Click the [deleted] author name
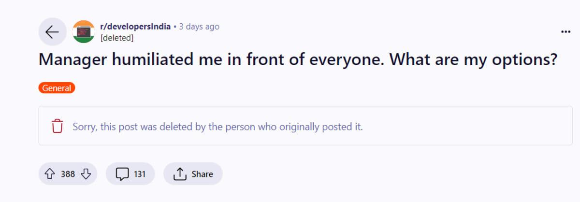This screenshot has width=580, height=202. coord(116,37)
